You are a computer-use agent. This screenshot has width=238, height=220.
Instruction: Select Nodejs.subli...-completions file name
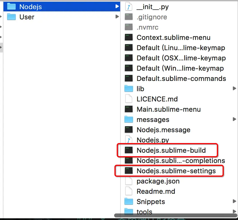(x=181, y=161)
